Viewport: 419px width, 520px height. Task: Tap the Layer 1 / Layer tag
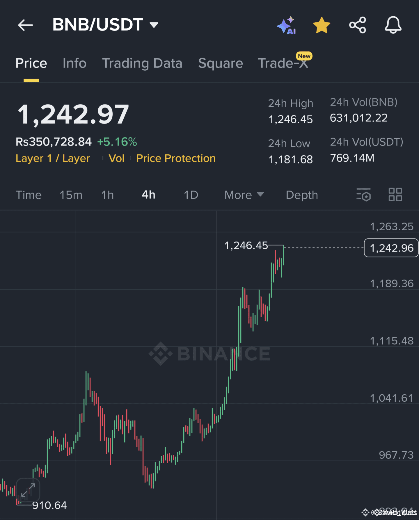point(53,159)
